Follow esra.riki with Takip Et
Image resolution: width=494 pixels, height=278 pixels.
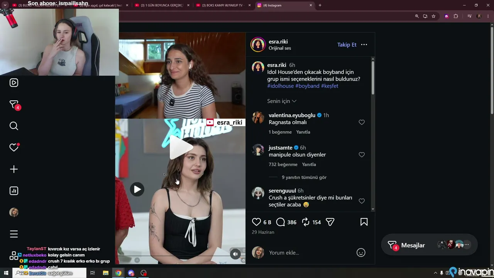click(x=347, y=45)
